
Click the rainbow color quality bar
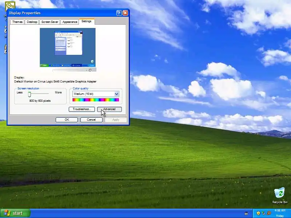(96, 100)
